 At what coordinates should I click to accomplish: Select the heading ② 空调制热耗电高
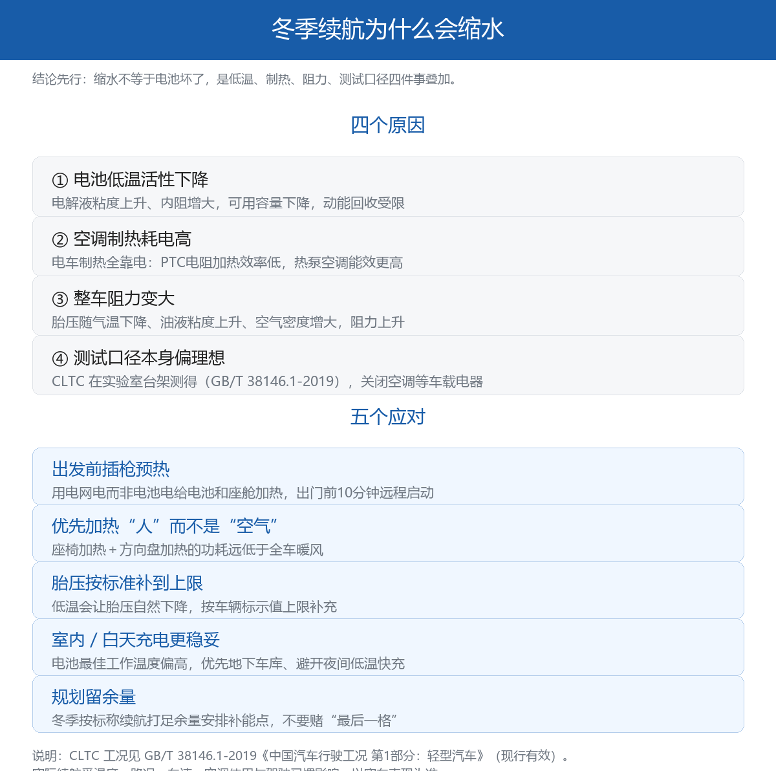pos(122,239)
